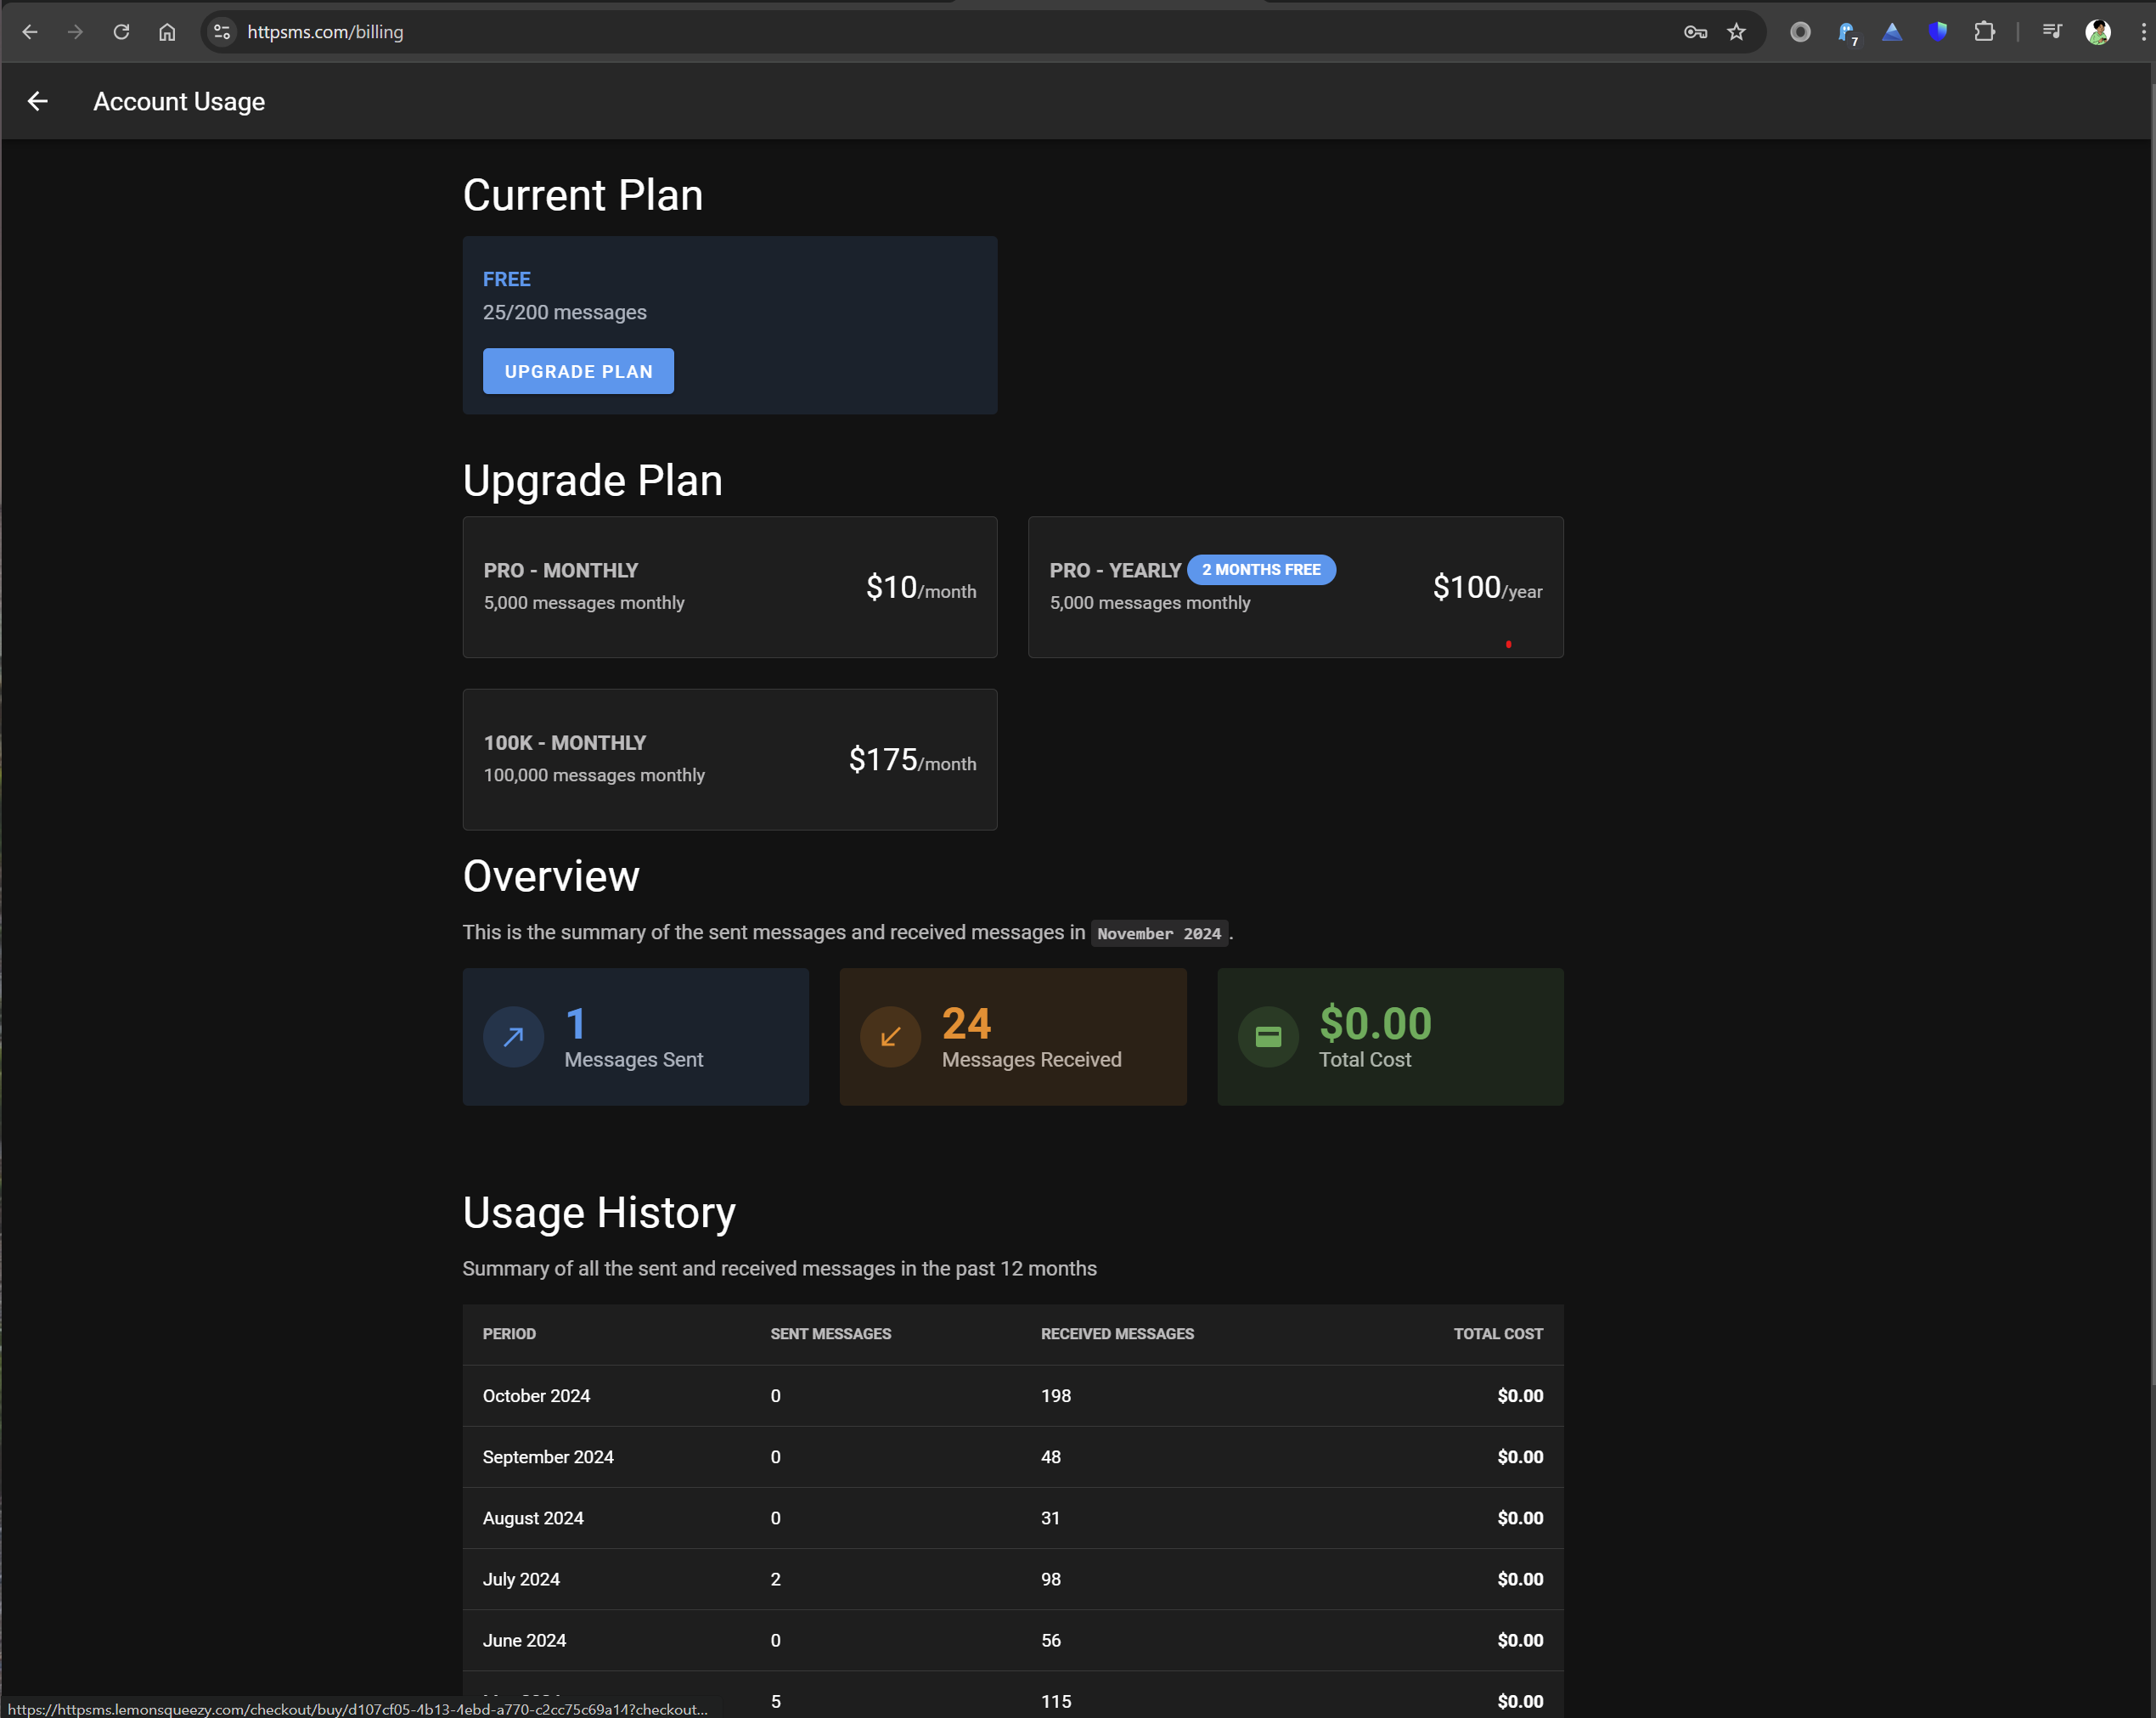Click the July 2024 row
This screenshot has width=2156, height=1718.
point(1013,1579)
